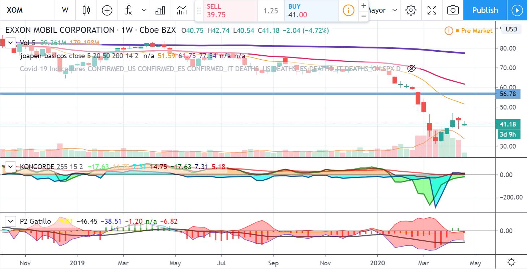Screen dimensions: 527x270
Task: Change the W weekly time interval
Action: tap(65, 10)
